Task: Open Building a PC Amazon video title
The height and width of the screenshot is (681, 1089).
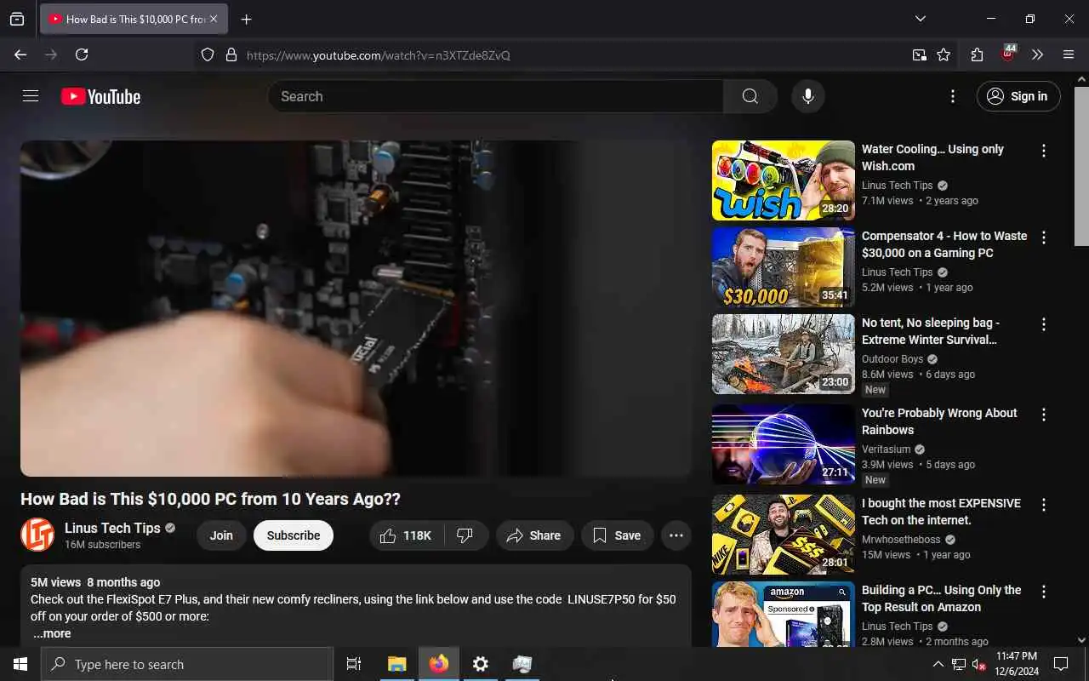Action: point(941,598)
